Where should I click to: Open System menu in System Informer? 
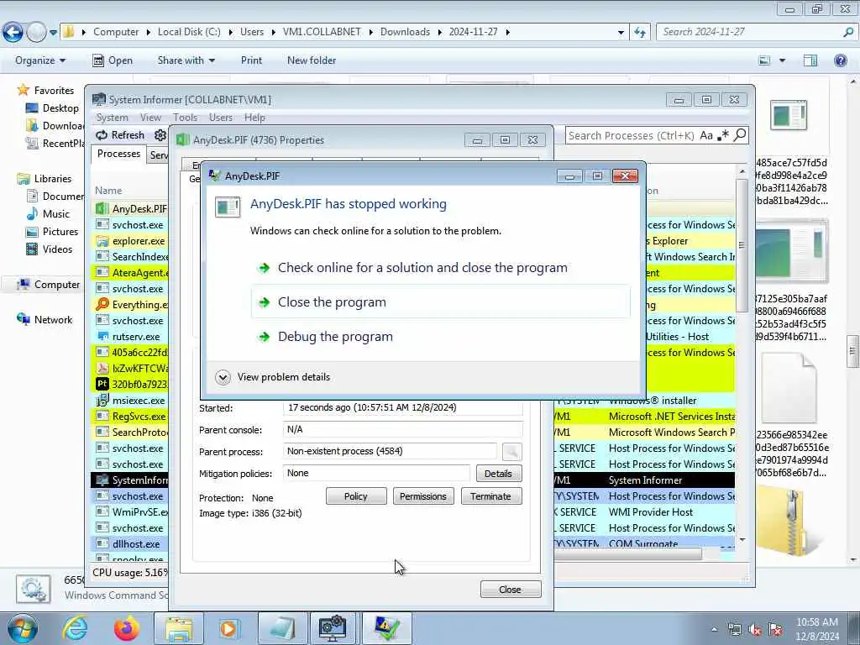pyautogui.click(x=112, y=118)
